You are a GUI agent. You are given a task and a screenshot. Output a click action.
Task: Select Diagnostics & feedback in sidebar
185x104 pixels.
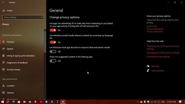(17, 63)
